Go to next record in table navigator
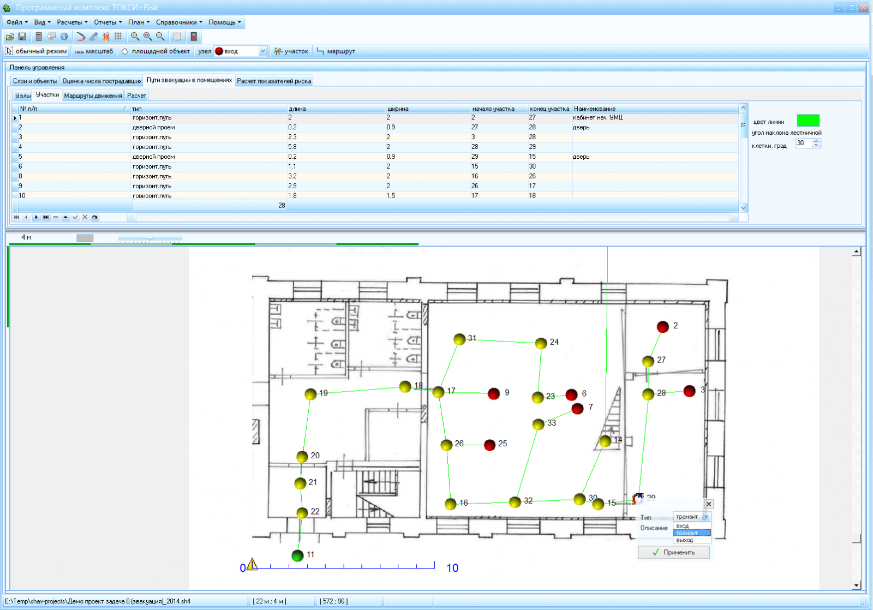Screen dimensions: 873x610 tap(36, 217)
